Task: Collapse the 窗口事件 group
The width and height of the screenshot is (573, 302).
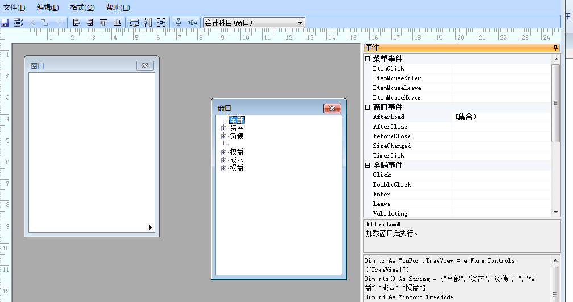Action: 368,107
